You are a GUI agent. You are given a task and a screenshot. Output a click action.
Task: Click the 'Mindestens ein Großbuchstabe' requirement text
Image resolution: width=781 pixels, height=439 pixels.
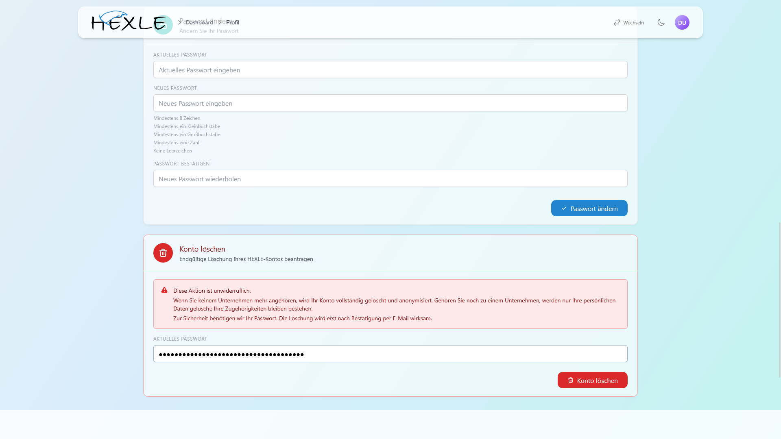(x=187, y=135)
